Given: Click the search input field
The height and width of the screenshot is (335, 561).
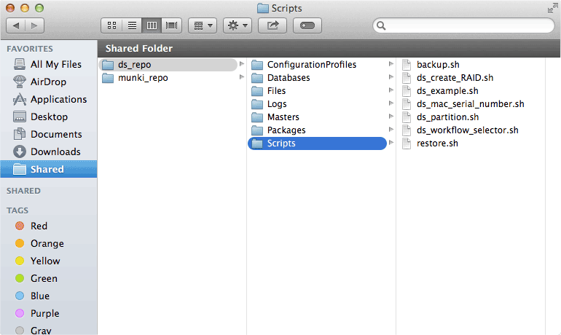Looking at the screenshot, I should click(x=468, y=25).
